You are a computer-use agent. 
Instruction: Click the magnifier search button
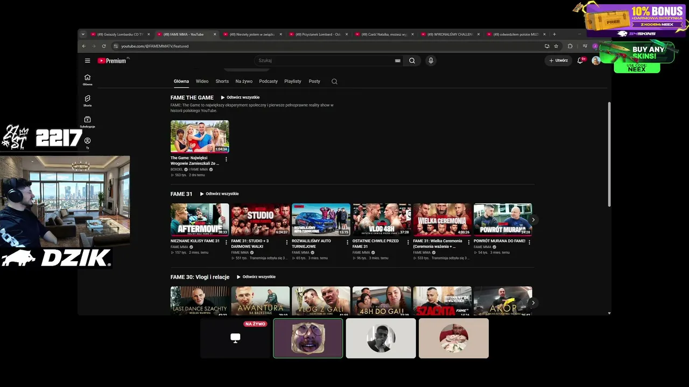pos(412,61)
